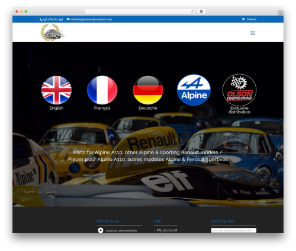Screen dimensions: 296x251
Task: Open the contact email address link
Action: pyautogui.click(x=91, y=19)
